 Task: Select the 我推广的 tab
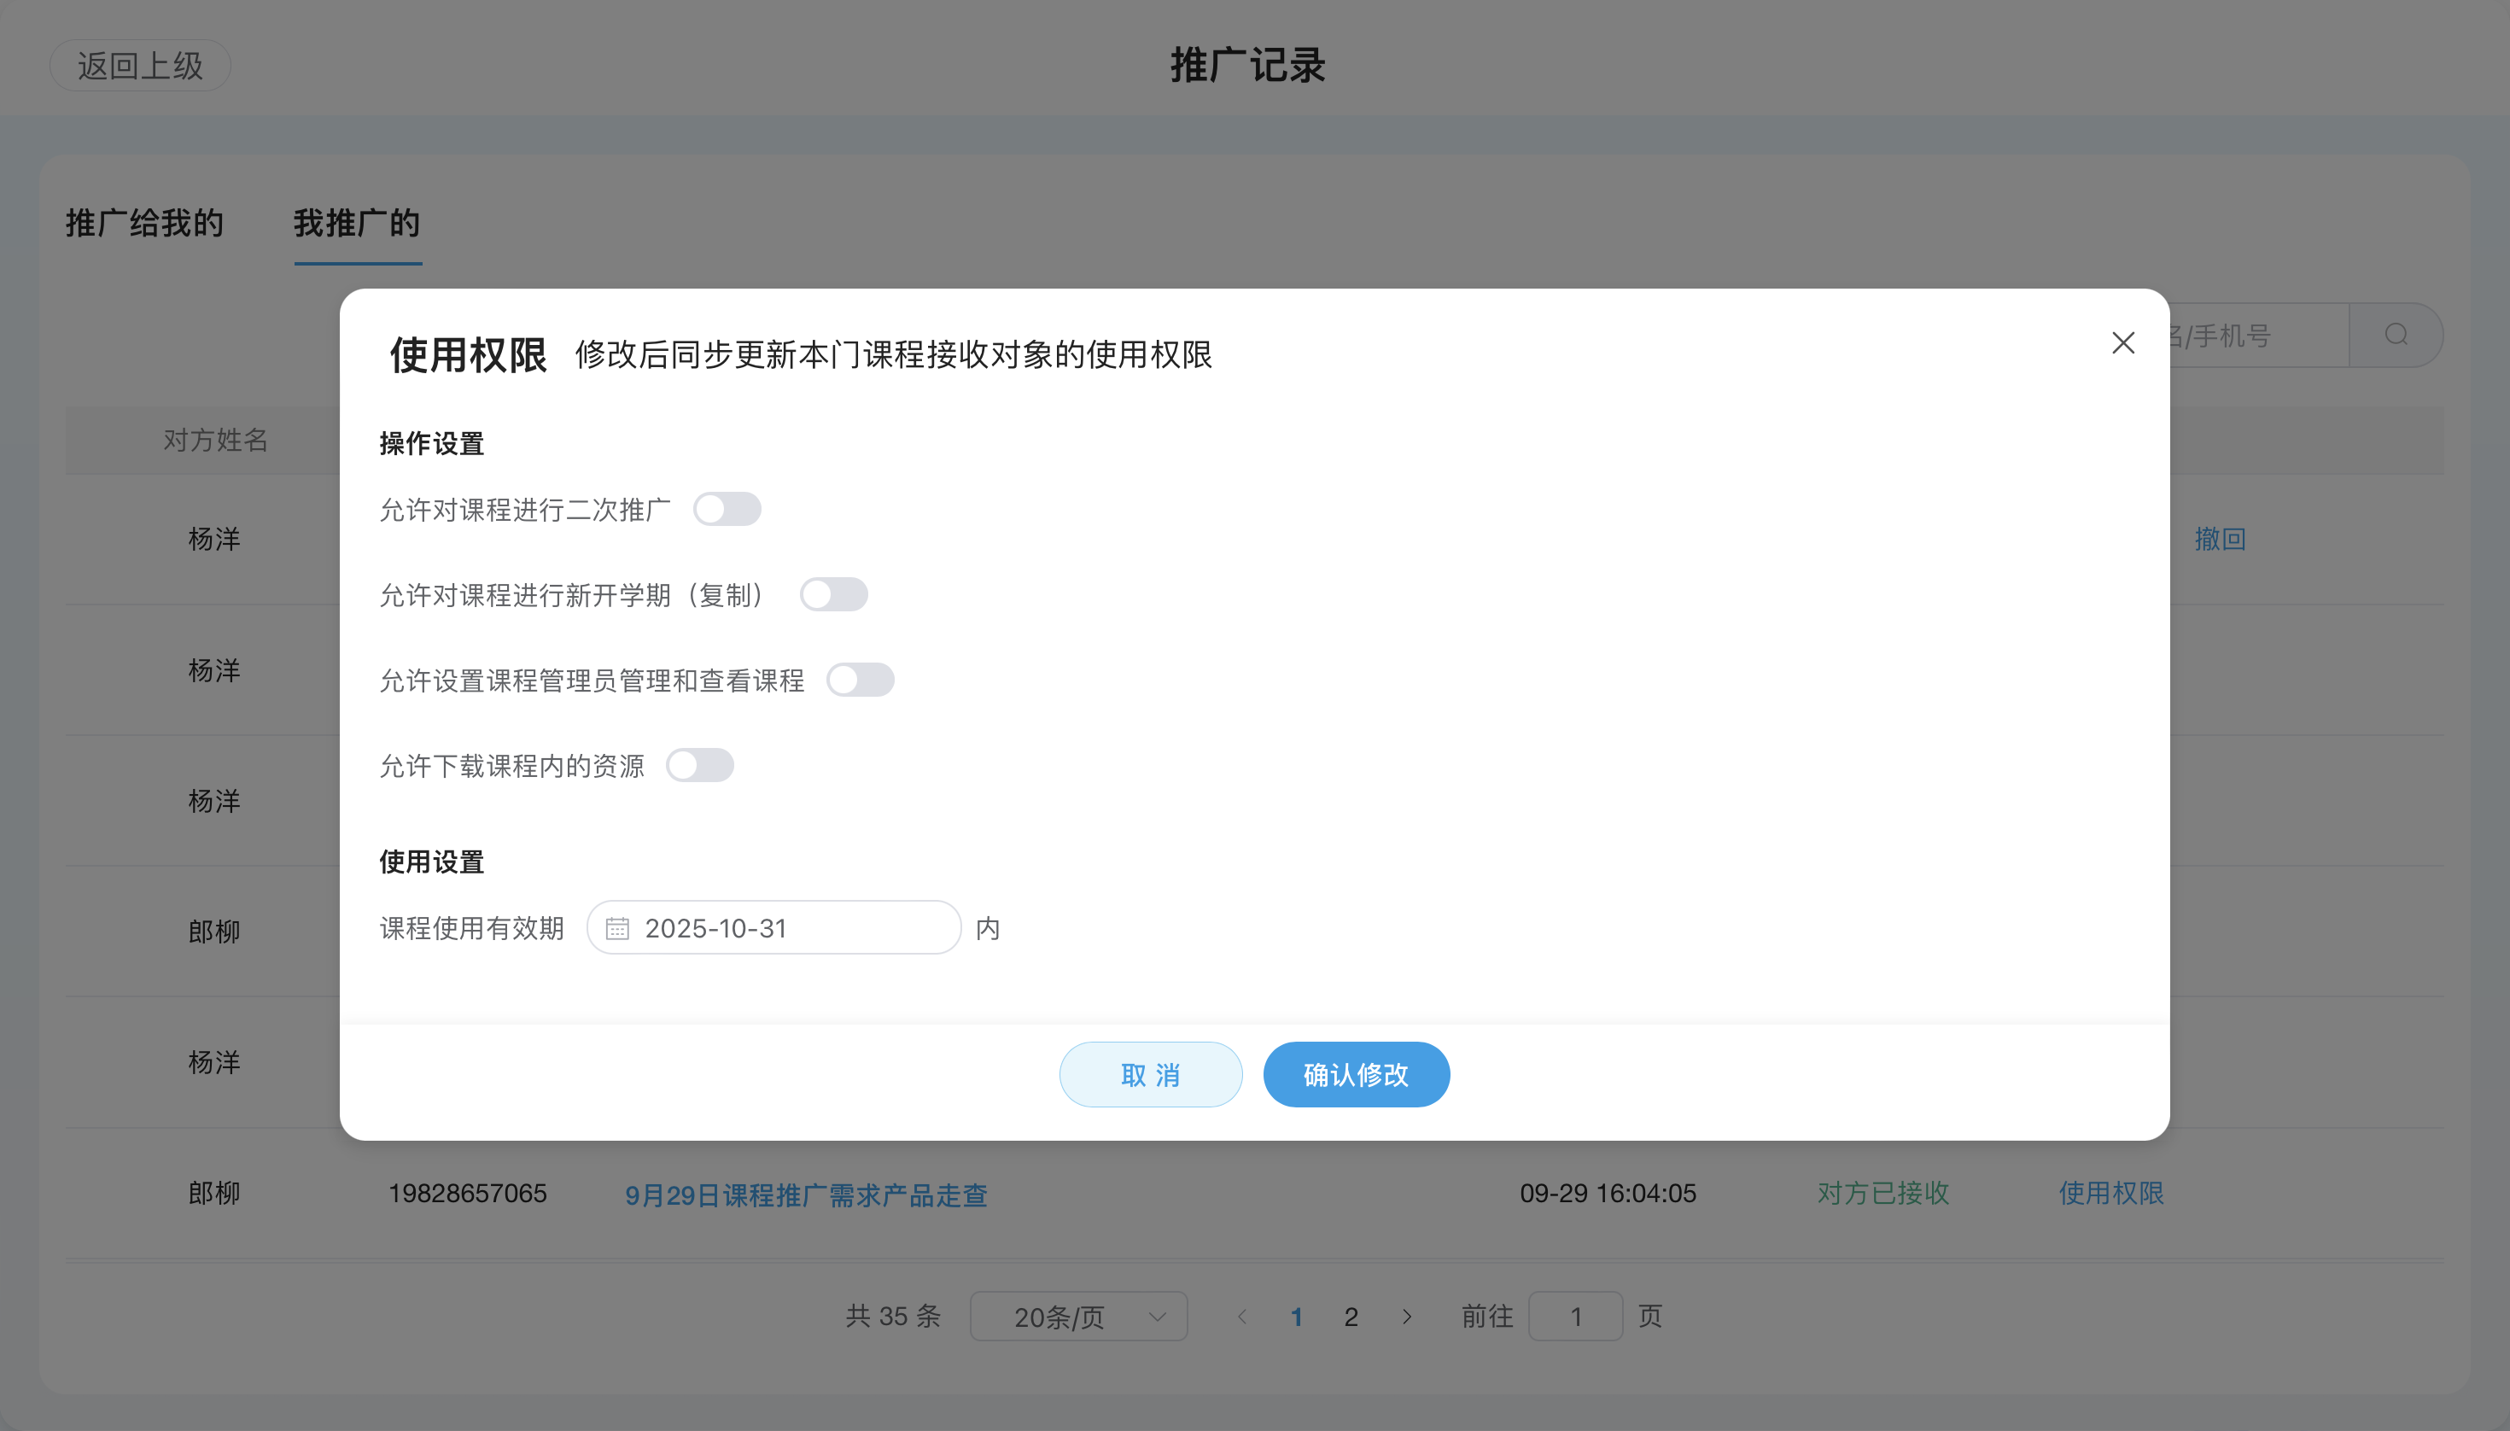click(x=358, y=224)
